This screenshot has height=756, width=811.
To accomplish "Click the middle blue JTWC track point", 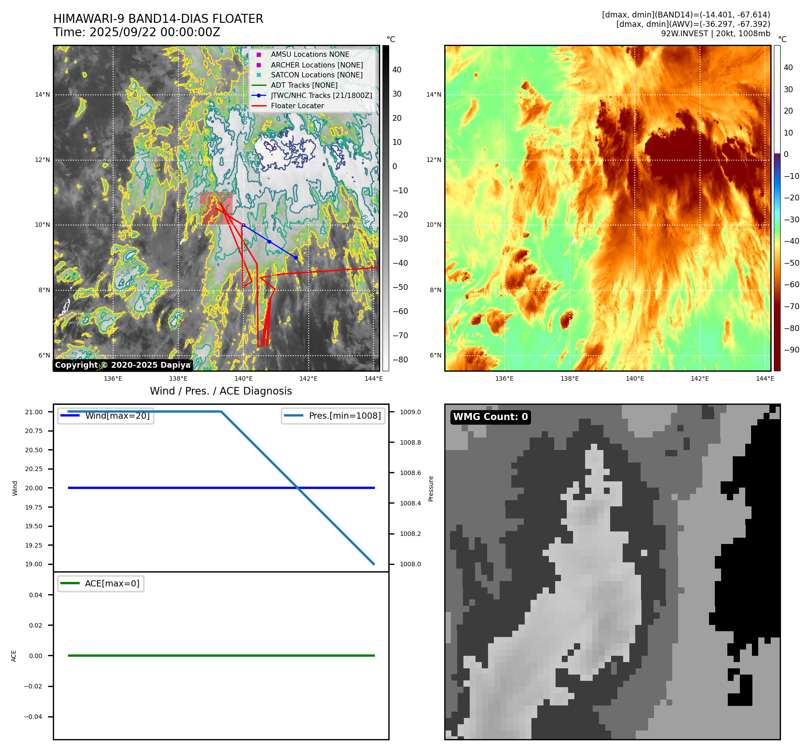I will pyautogui.click(x=269, y=242).
